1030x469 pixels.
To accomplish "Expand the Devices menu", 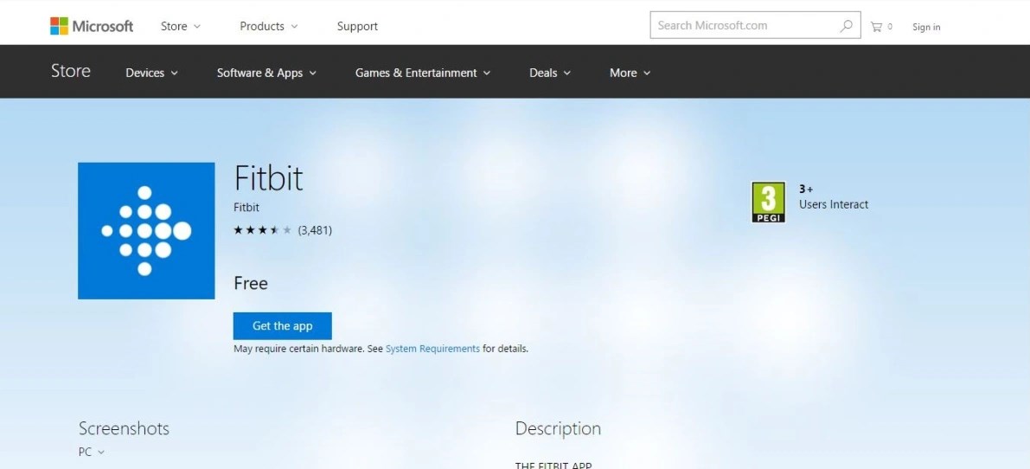I will coord(151,73).
